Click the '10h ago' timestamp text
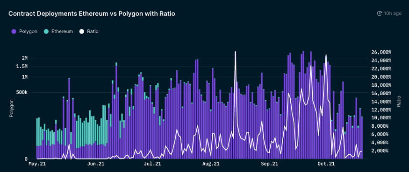This screenshot has width=409, height=172. [393, 14]
